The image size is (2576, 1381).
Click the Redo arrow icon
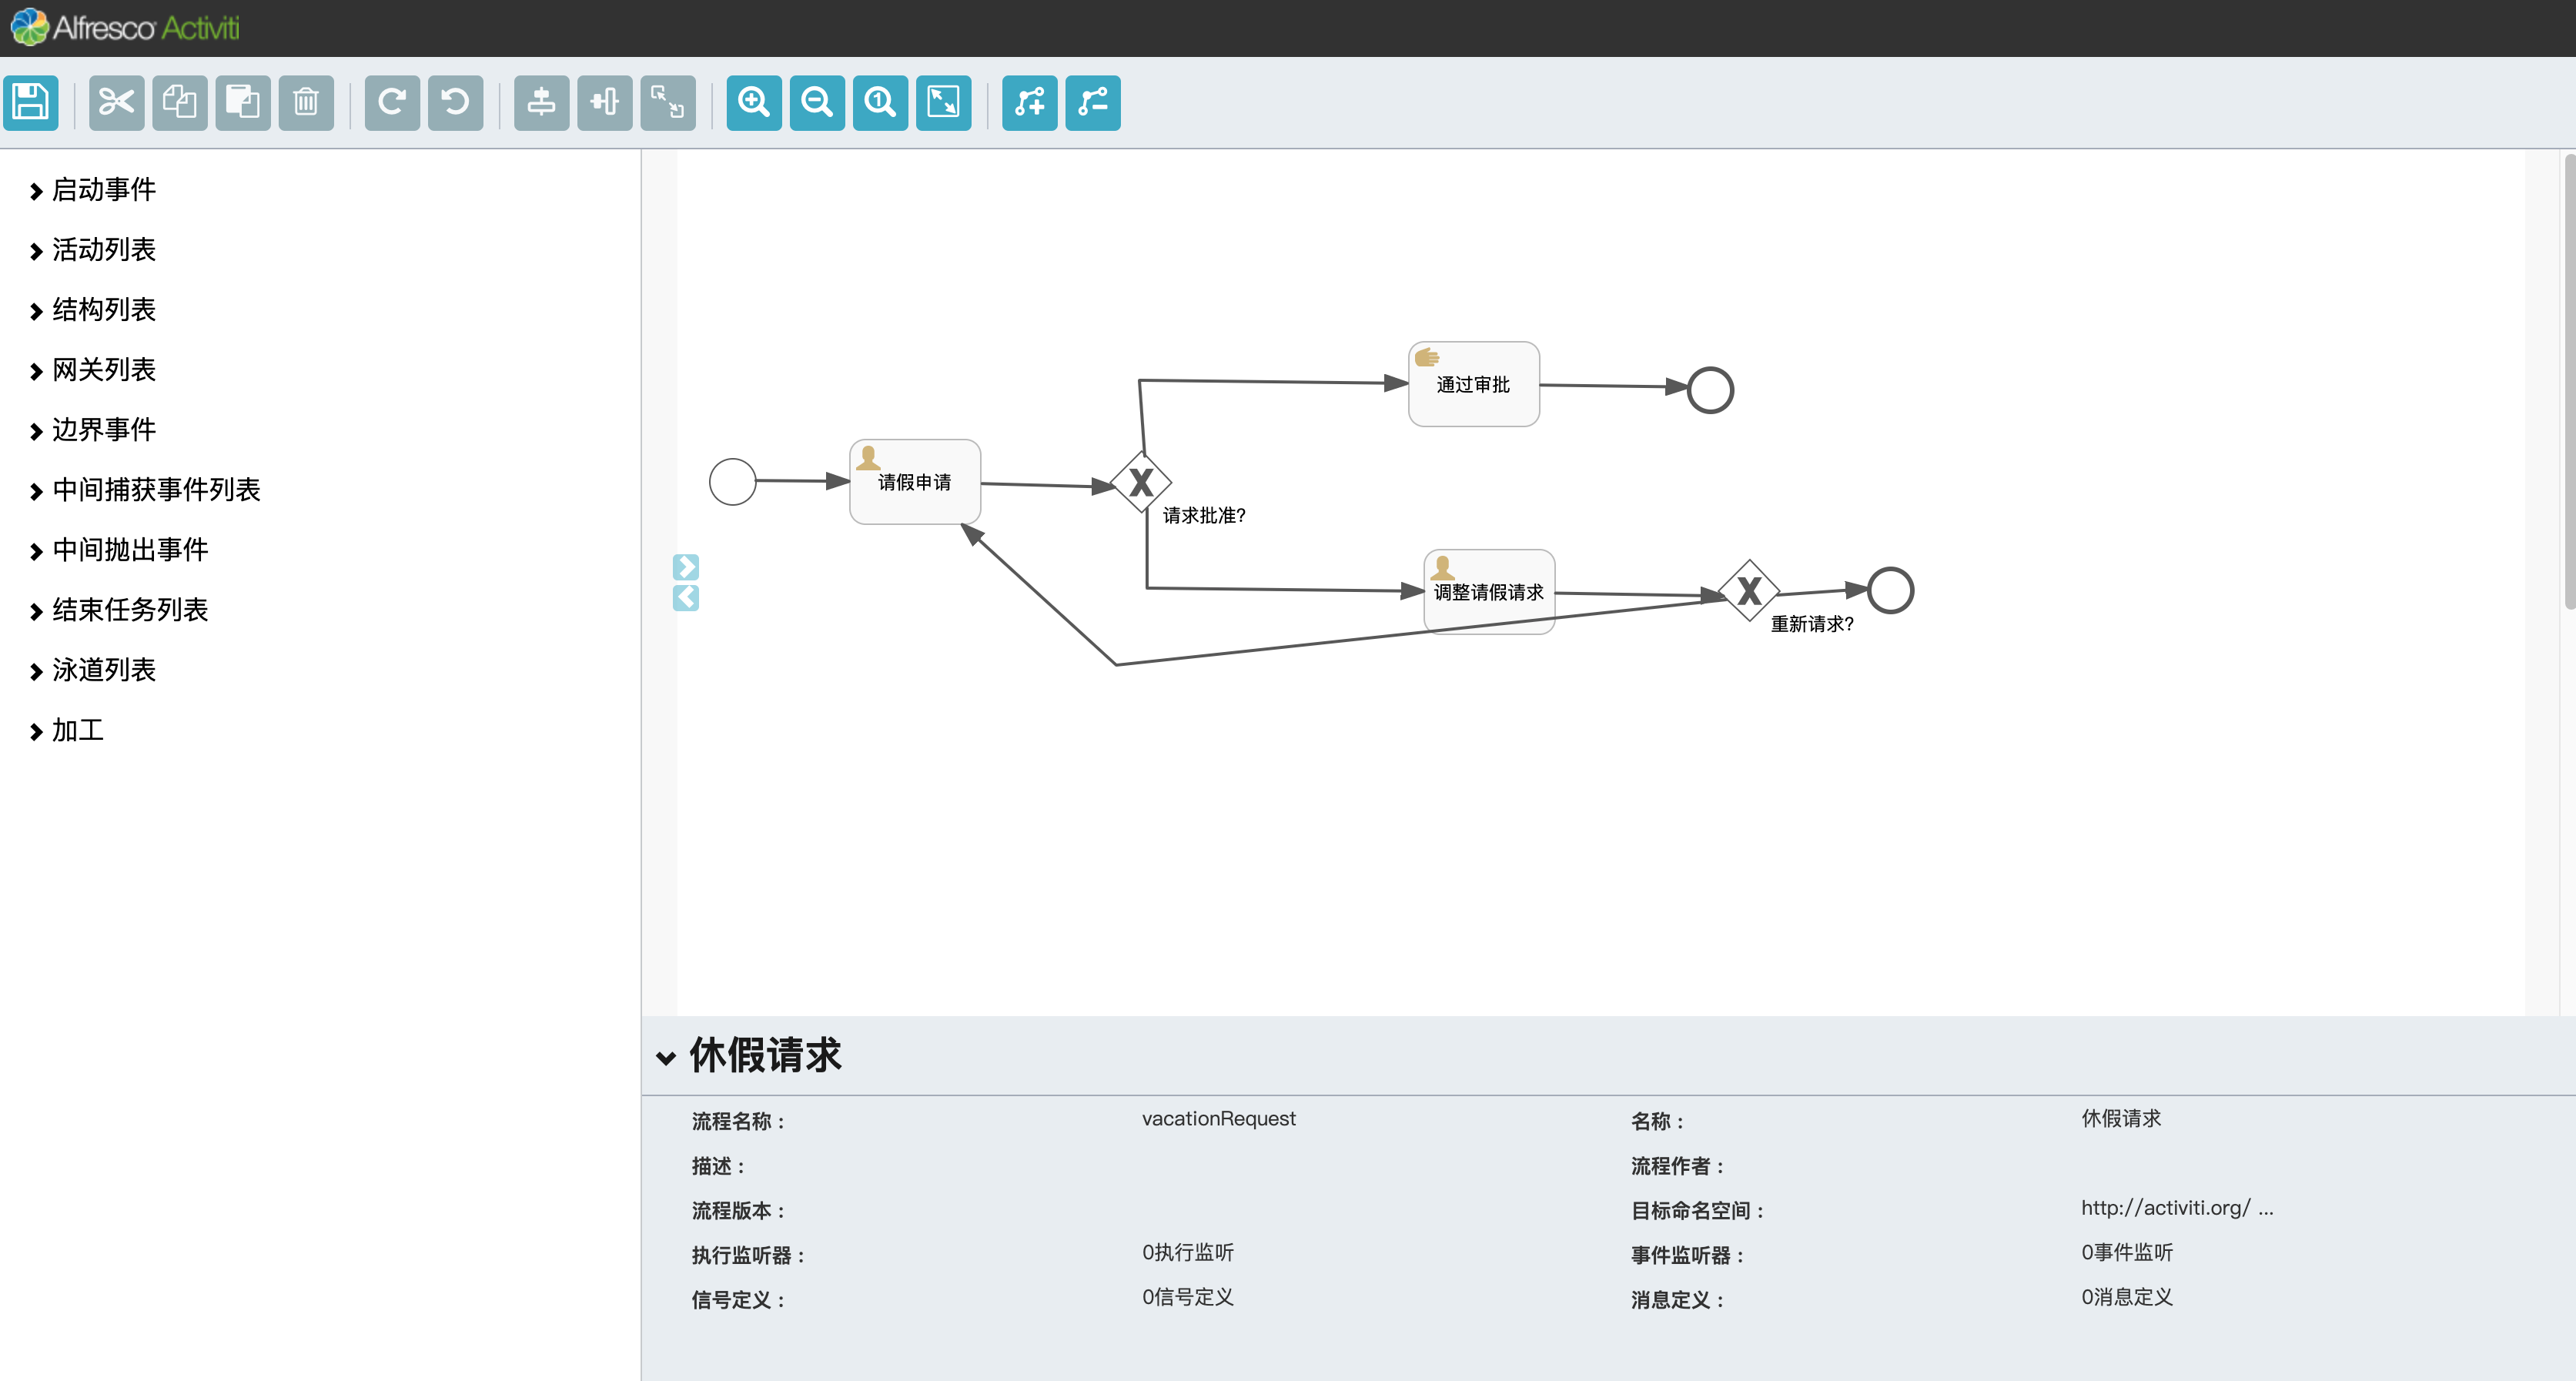pyautogui.click(x=392, y=102)
